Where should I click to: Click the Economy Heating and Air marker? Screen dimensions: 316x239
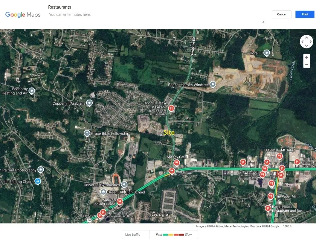[31, 91]
